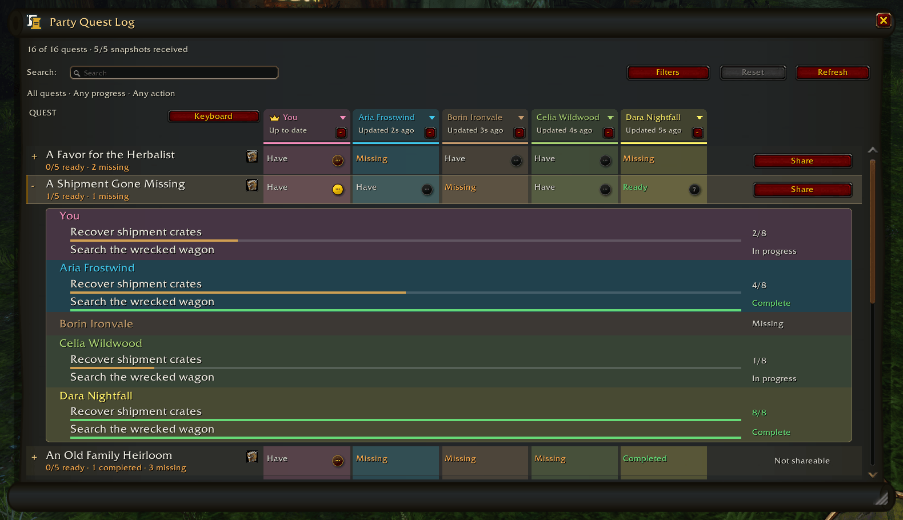Click your action bubble for A Favor for the Herbalist

pyautogui.click(x=338, y=161)
